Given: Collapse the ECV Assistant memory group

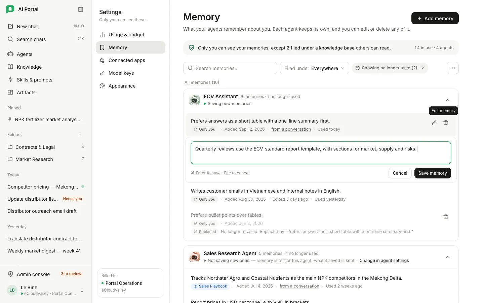Looking at the screenshot, I should [448, 100].
